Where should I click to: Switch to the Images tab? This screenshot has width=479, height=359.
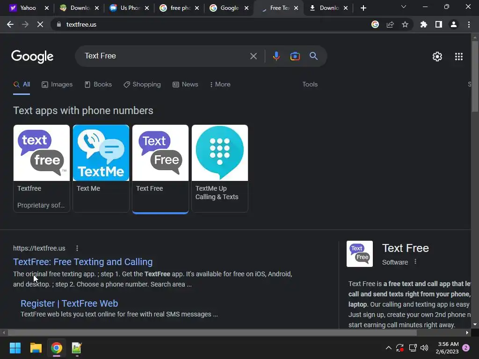[57, 85]
